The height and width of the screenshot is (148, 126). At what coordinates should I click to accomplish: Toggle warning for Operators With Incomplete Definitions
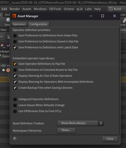pyautogui.click(x=15, y=82)
